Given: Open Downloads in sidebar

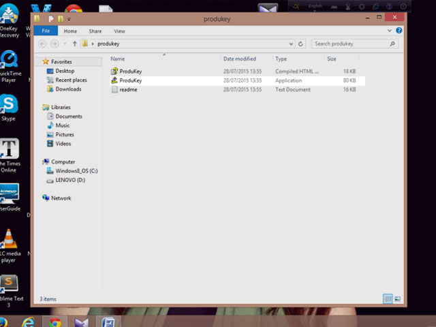Looking at the screenshot, I should pyautogui.click(x=64, y=89).
